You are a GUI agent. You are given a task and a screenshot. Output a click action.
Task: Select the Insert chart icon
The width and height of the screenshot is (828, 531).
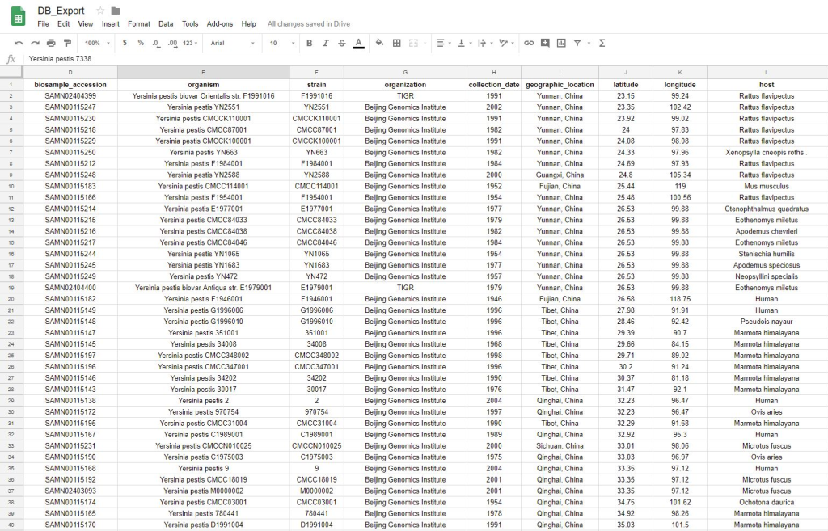click(561, 44)
